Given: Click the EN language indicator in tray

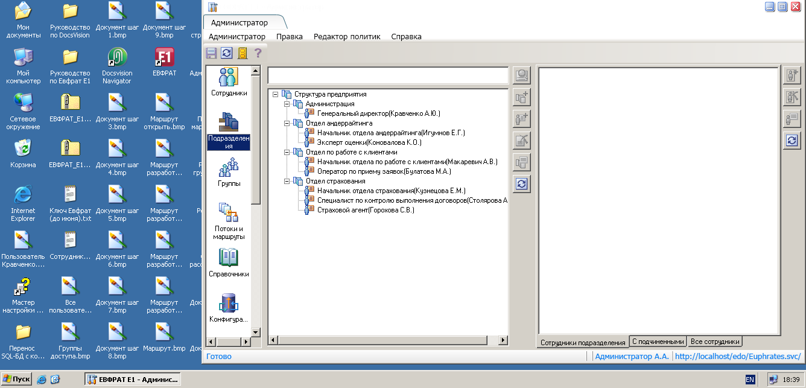Looking at the screenshot, I should pos(750,380).
